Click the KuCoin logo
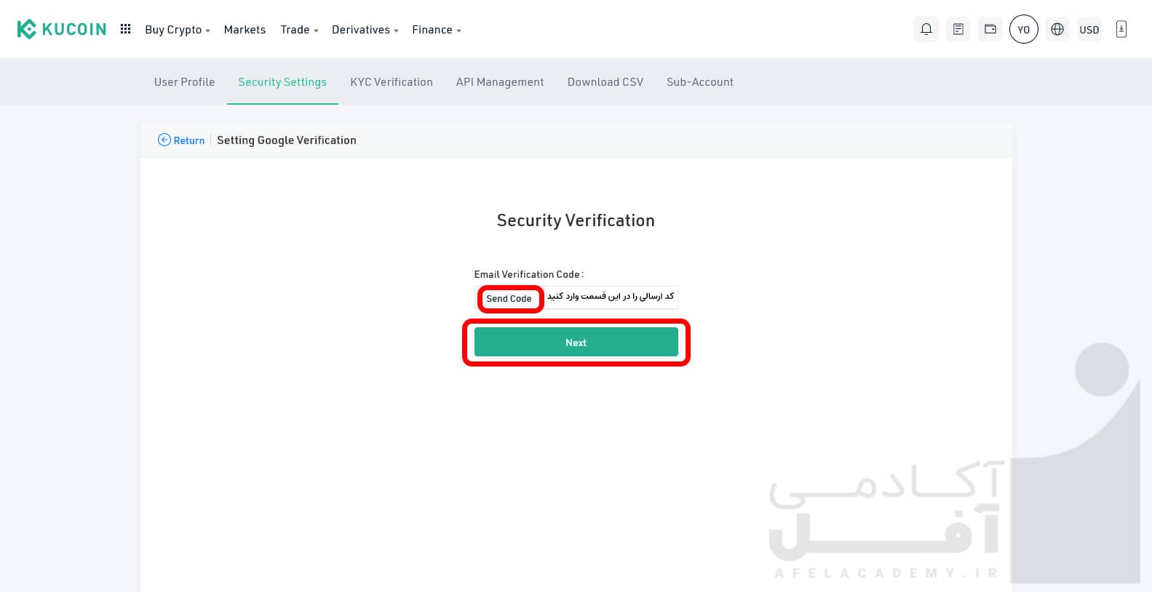This screenshot has height=592, width=1152. coord(62,29)
